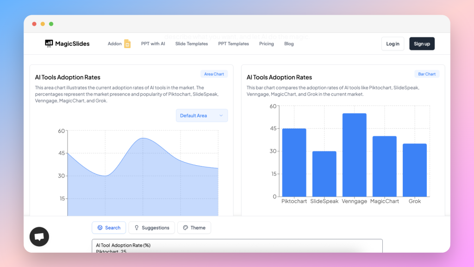Screen dimensions: 474x267
Task: Open PPT Templates in the navbar
Action: 233,44
